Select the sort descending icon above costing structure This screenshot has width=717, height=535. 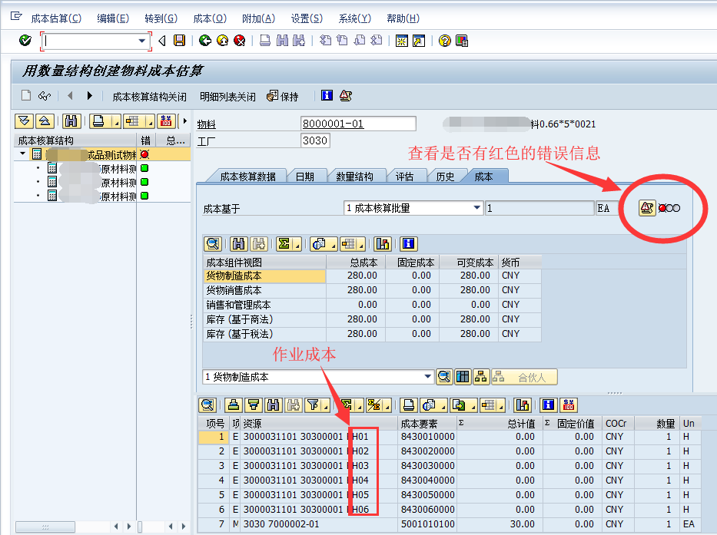[24, 121]
